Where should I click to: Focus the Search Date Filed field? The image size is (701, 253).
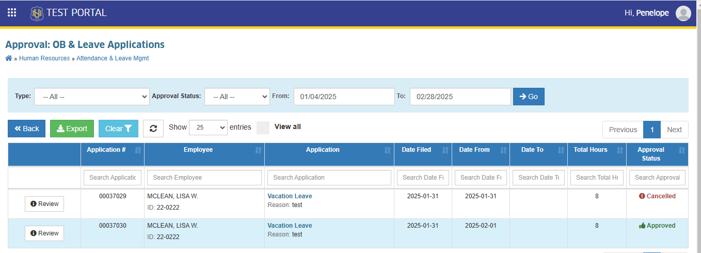423,178
